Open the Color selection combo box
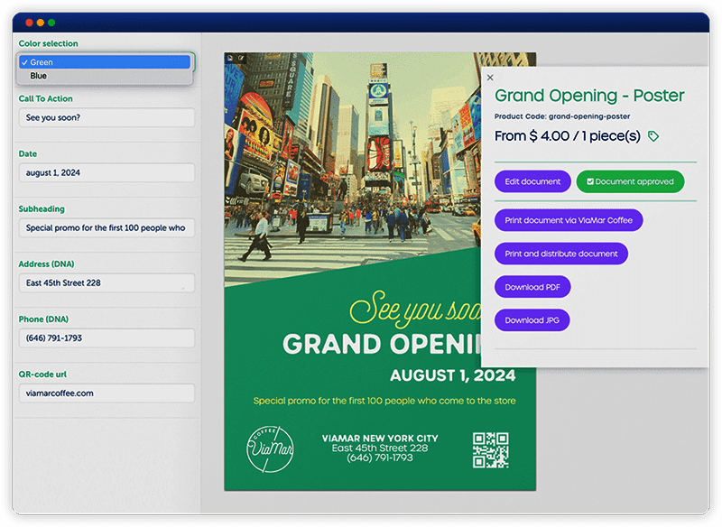722x527 pixels. point(106,61)
